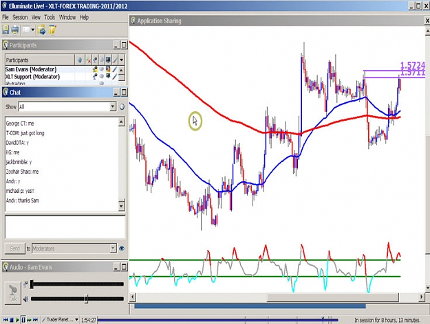
Task: Click the polling check/cross icon in Participants header
Action: click(88, 60)
